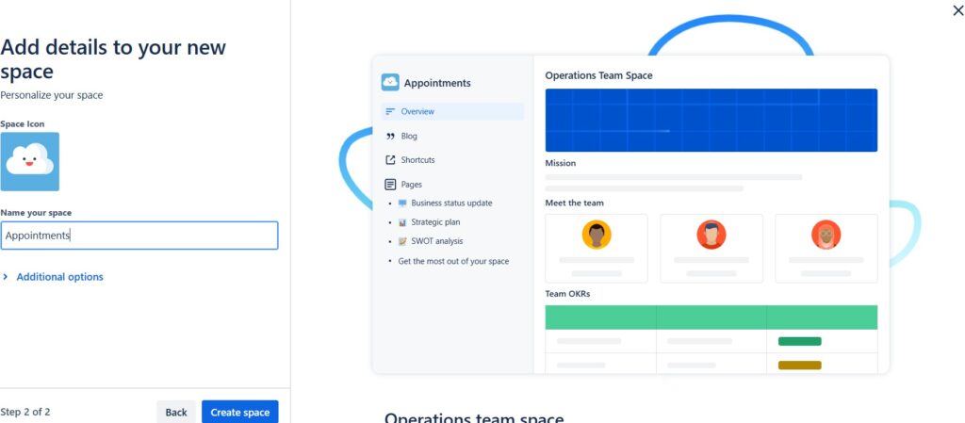
Task: Click the Name your space input field
Action: [139, 236]
